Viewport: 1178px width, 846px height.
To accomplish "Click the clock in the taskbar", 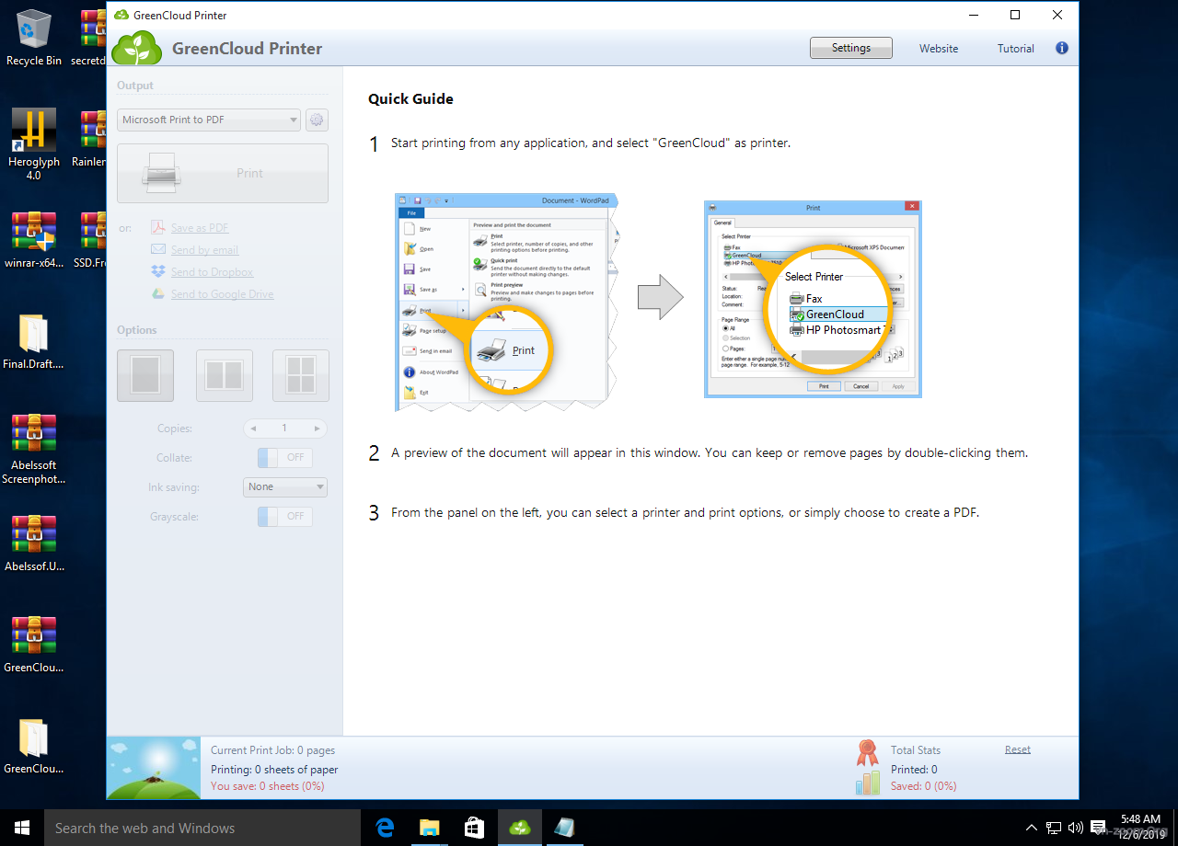I will (1140, 828).
